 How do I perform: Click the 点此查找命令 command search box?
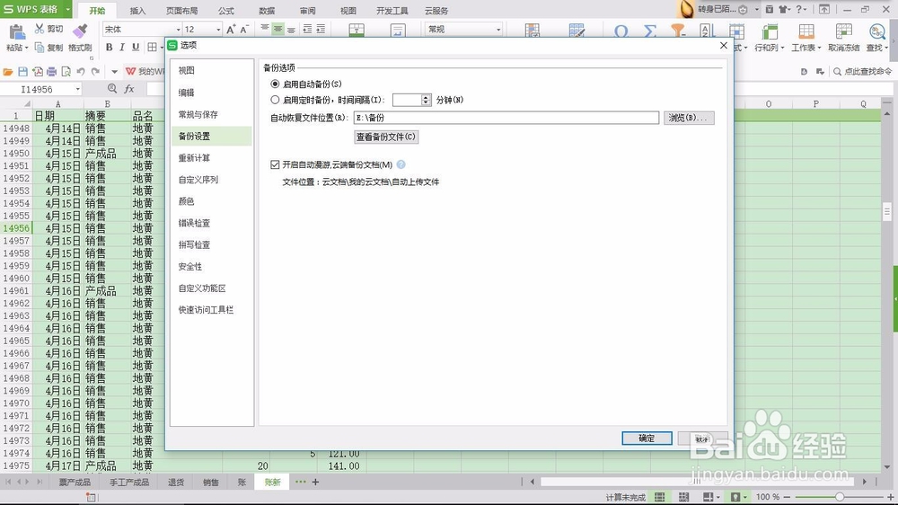tap(863, 72)
